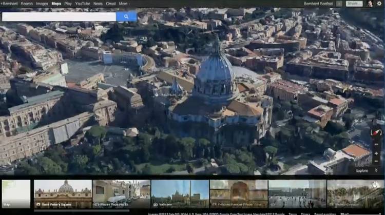The image size is (385, 215).
Task: Zoom out with the minus button
Action: (x=376, y=161)
